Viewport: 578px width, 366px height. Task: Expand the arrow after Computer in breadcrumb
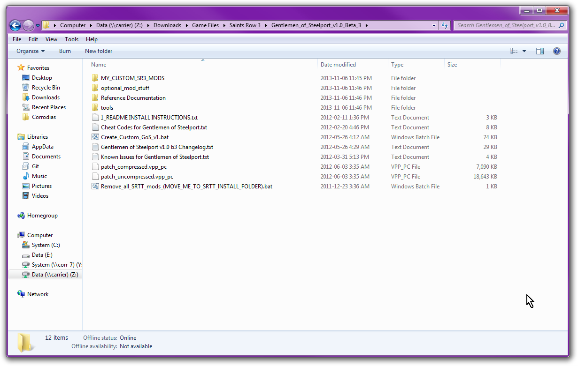91,25
